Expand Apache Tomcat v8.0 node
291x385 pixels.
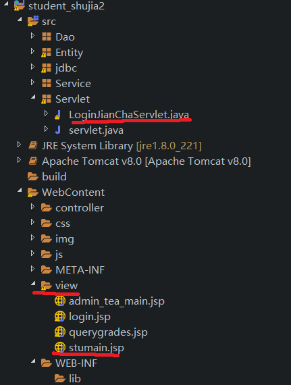(x=19, y=160)
